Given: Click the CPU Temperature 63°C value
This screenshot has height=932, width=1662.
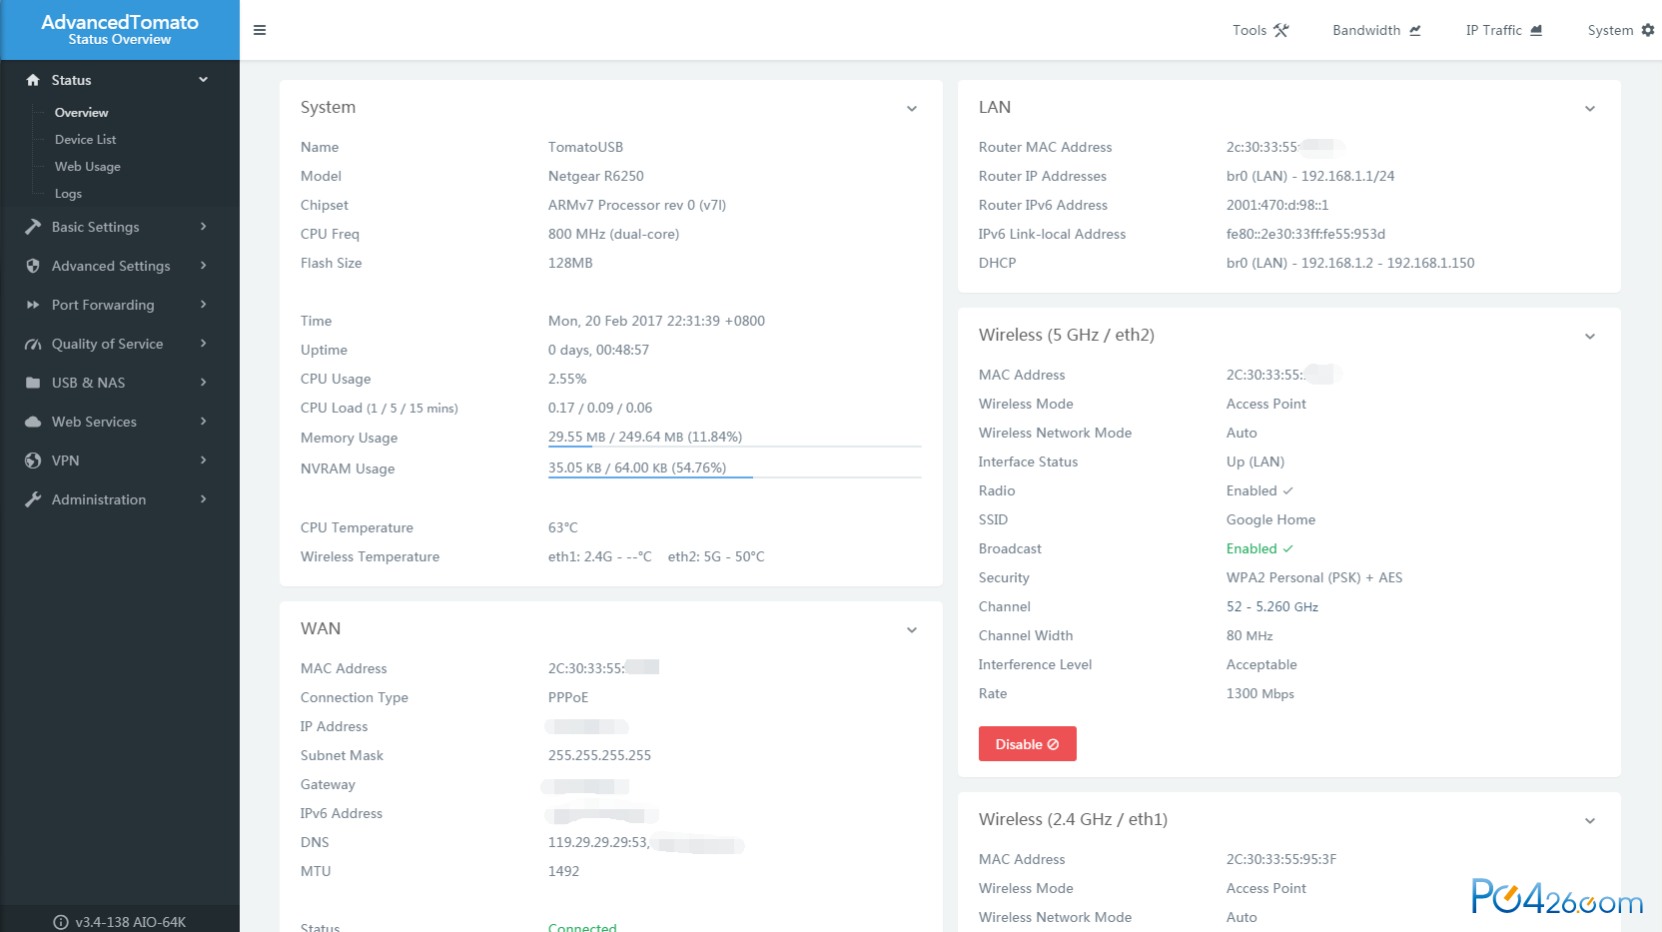Looking at the screenshot, I should (562, 527).
